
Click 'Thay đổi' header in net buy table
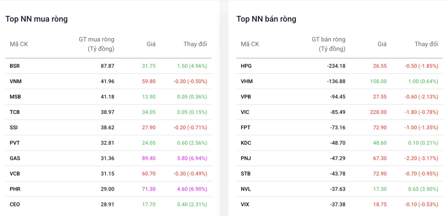[x=195, y=44]
